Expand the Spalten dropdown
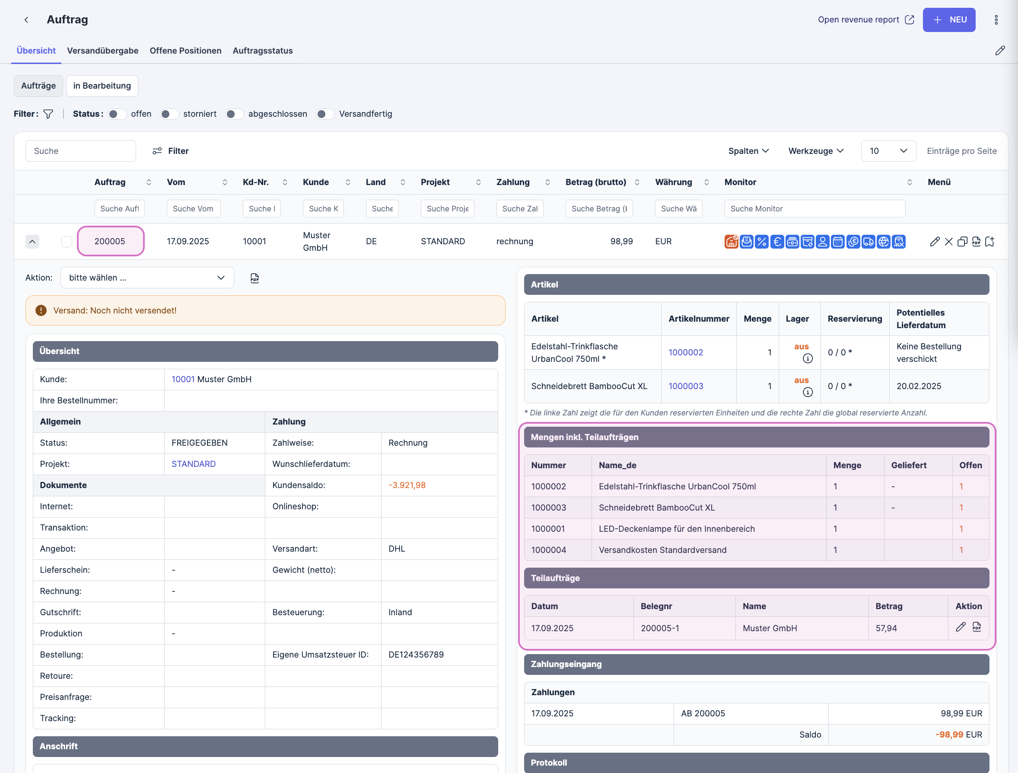Screen dimensions: 1018x773 (x=748, y=150)
